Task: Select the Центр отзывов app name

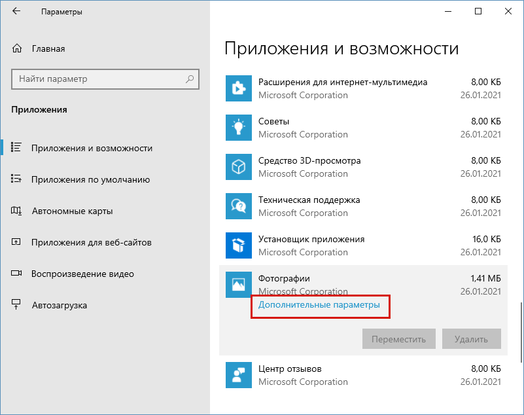Action: pos(290,369)
